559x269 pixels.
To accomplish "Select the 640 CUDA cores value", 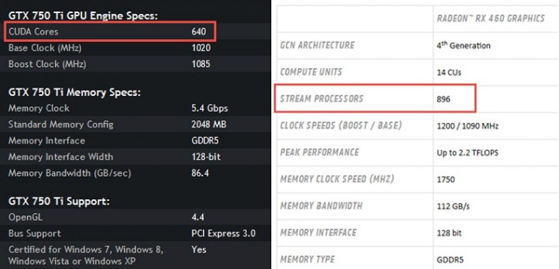I will click(x=199, y=32).
